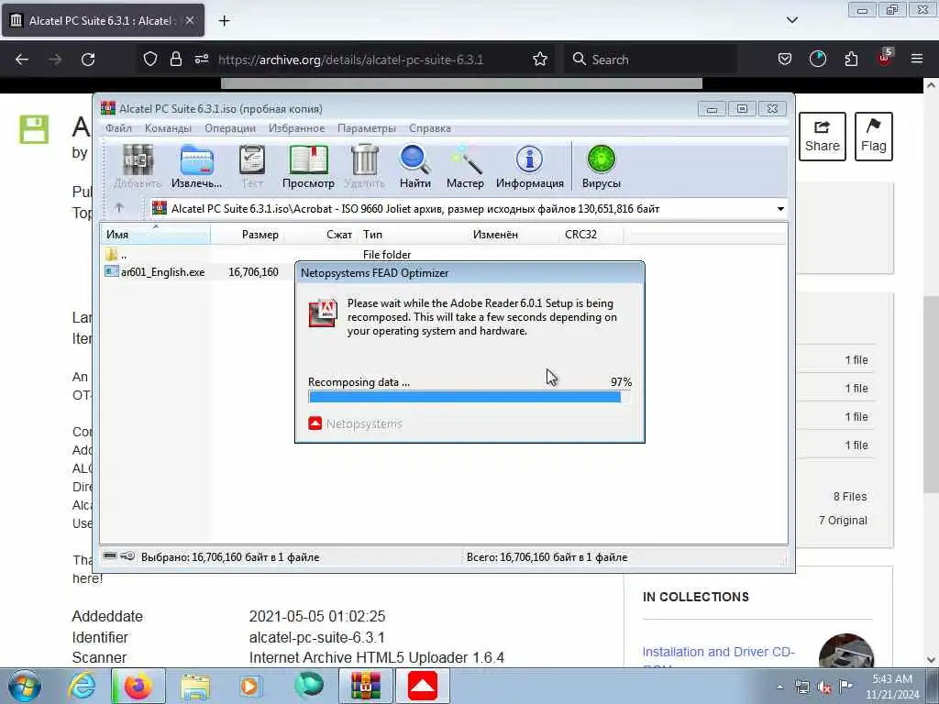This screenshot has width=939, height=704.
Task: Reload the page in Firefox
Action: tap(88, 60)
